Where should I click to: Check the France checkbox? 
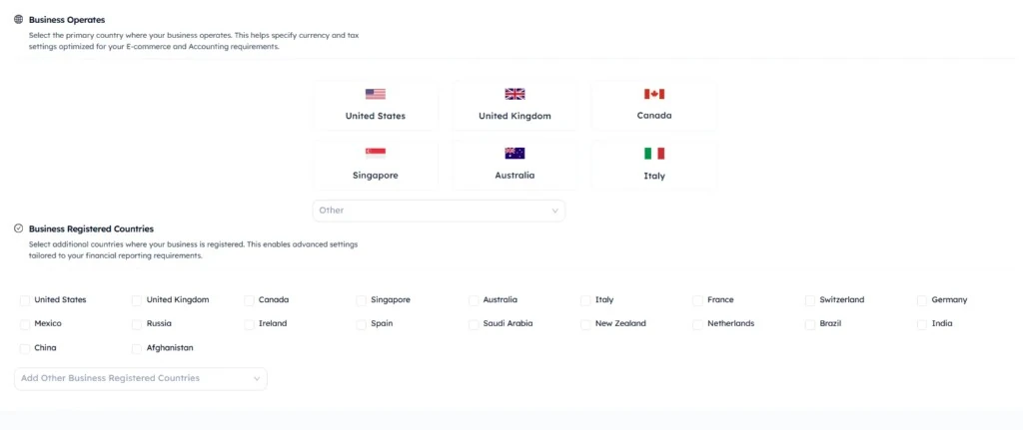[x=697, y=300]
